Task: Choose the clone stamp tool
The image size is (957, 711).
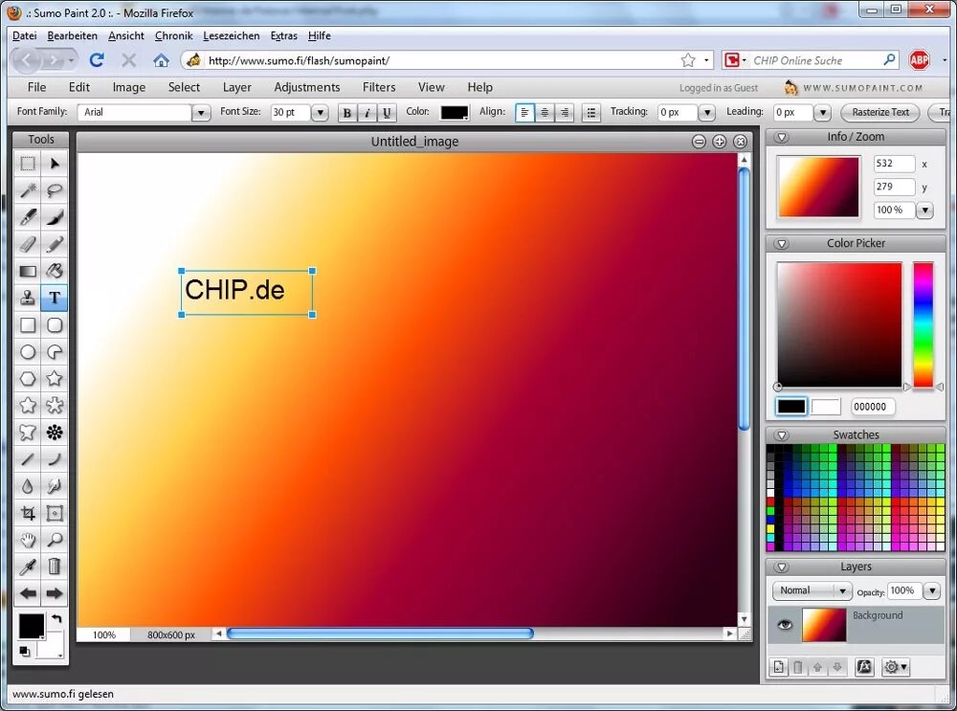Action: point(28,298)
